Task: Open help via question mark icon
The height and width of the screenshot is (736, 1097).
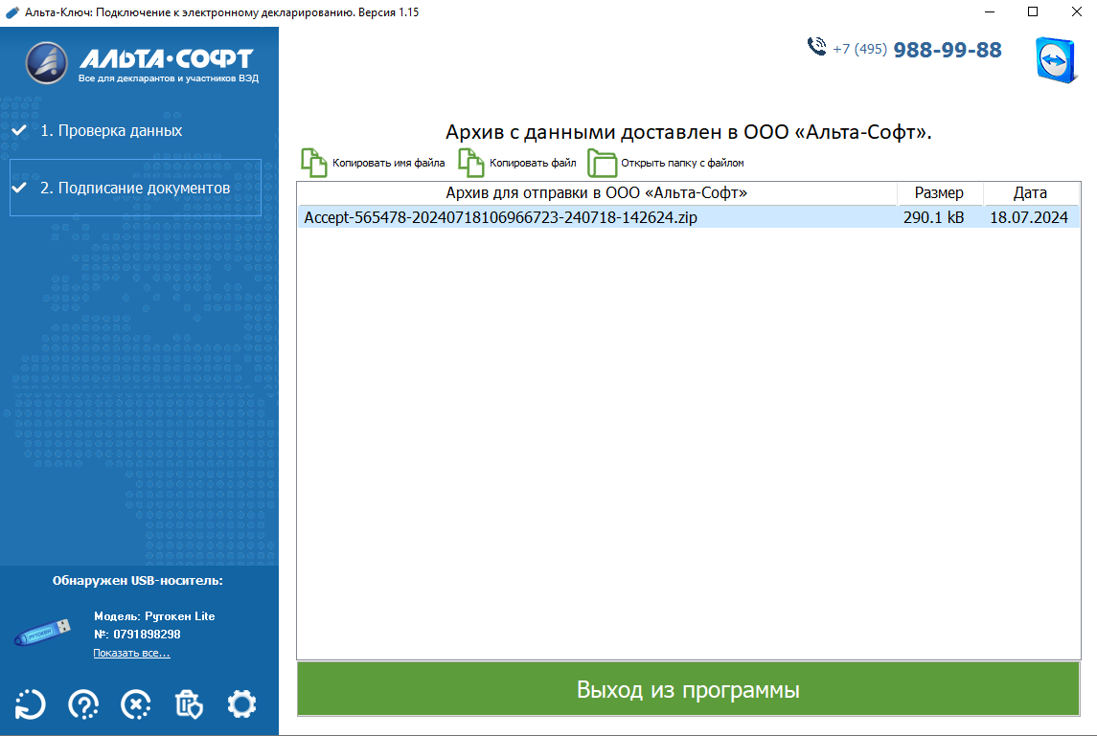Action: [x=83, y=703]
